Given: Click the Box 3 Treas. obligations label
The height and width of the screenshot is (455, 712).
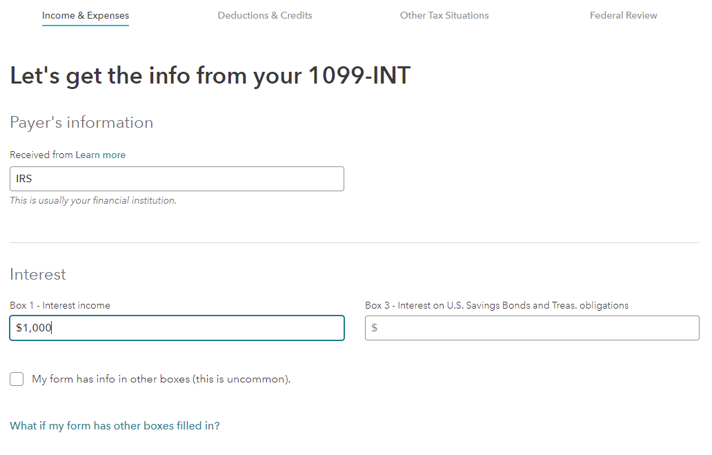Looking at the screenshot, I should pos(497,305).
